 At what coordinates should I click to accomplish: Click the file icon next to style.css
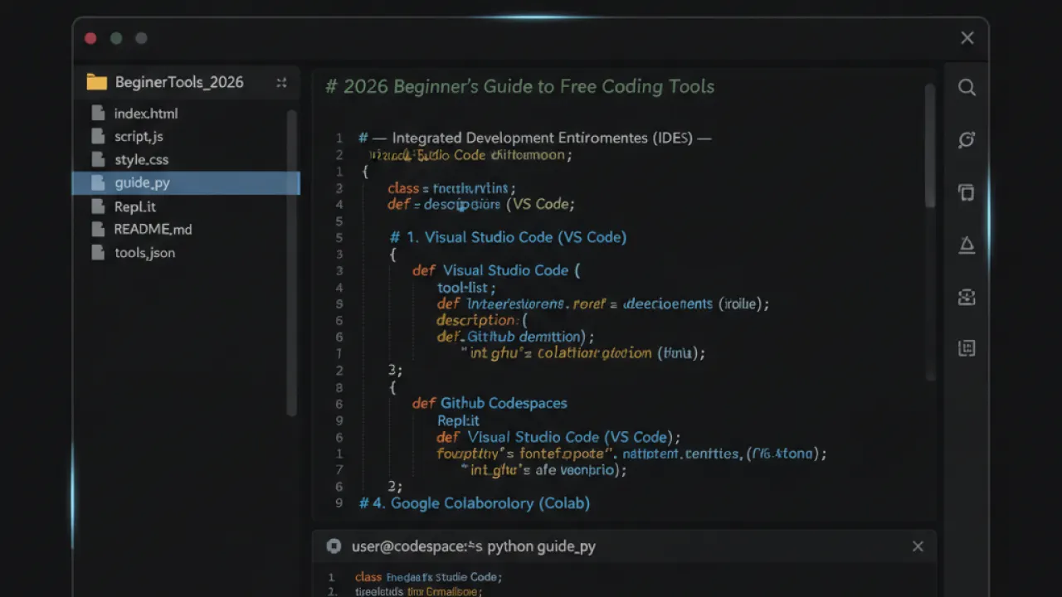click(x=98, y=159)
